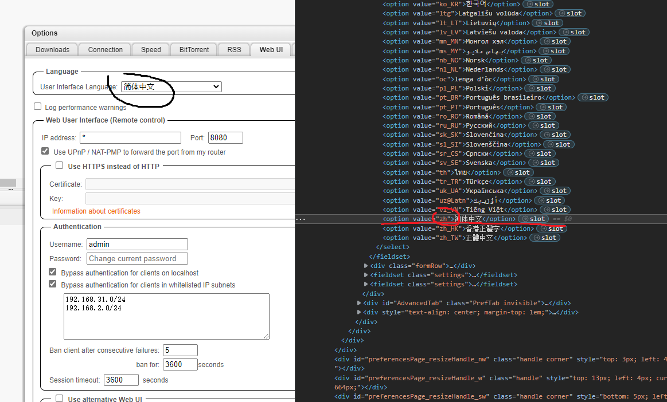Select the slot marker for the zh_TW option
Image resolution: width=667 pixels, height=402 pixels.
point(544,237)
